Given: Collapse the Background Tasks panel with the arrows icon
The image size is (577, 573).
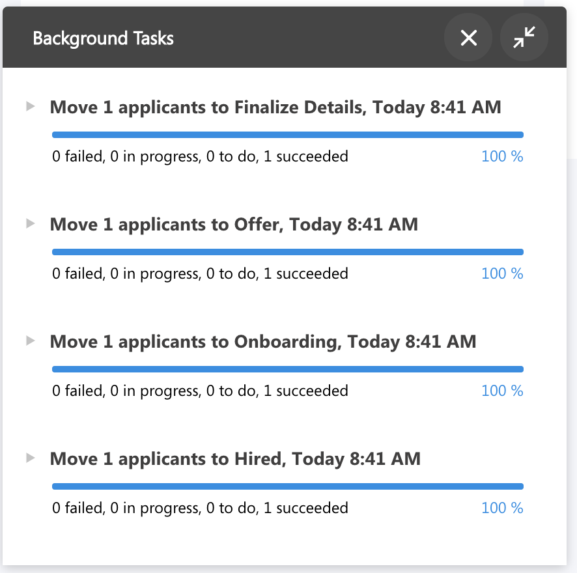Looking at the screenshot, I should click(x=524, y=38).
